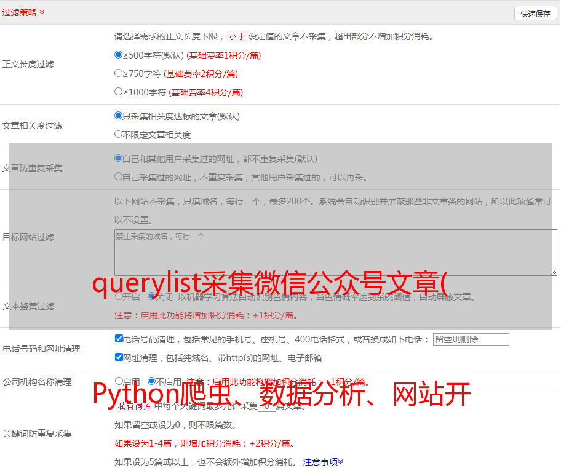Click the 快速保存 button
The image size is (561, 473).
point(535,14)
